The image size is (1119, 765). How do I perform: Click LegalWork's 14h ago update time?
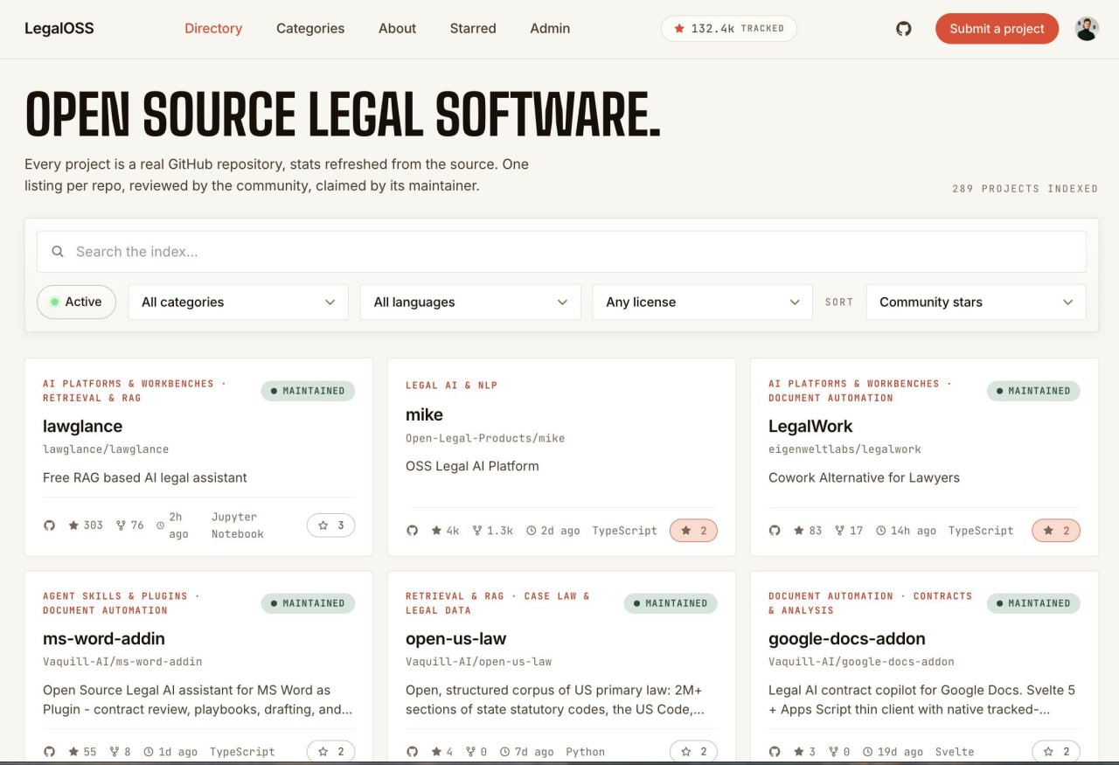coord(907,531)
